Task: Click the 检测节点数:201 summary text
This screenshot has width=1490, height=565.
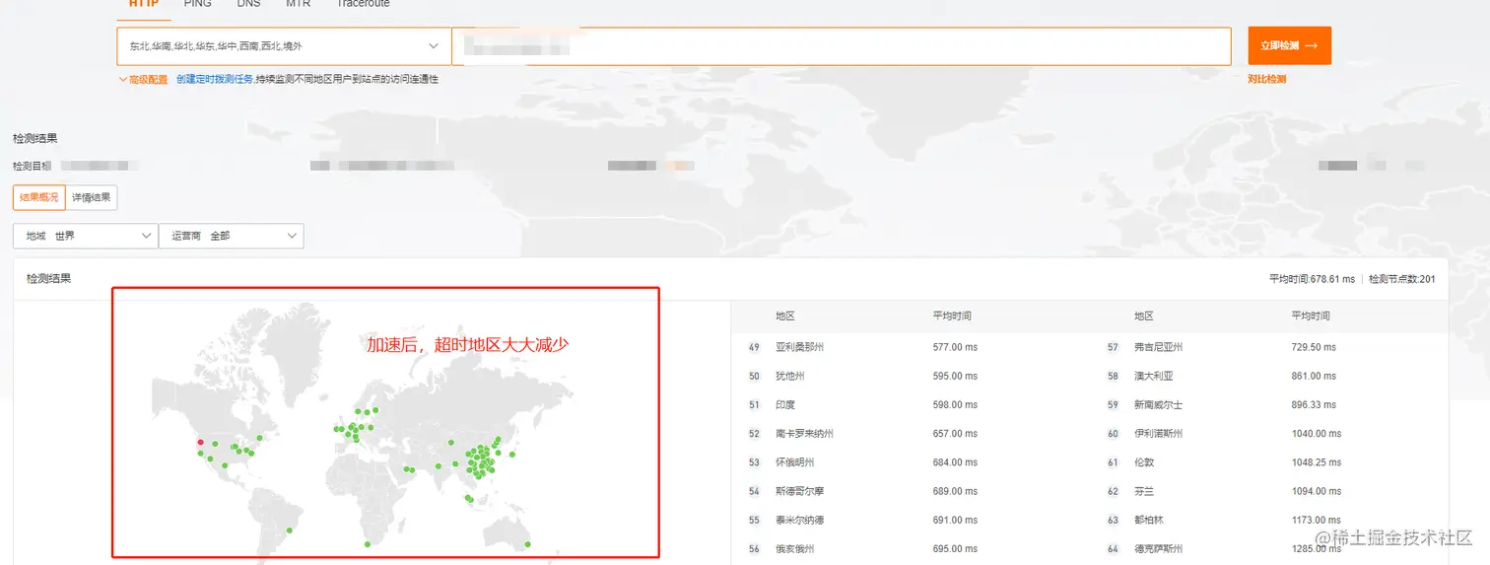Action: pyautogui.click(x=1402, y=279)
